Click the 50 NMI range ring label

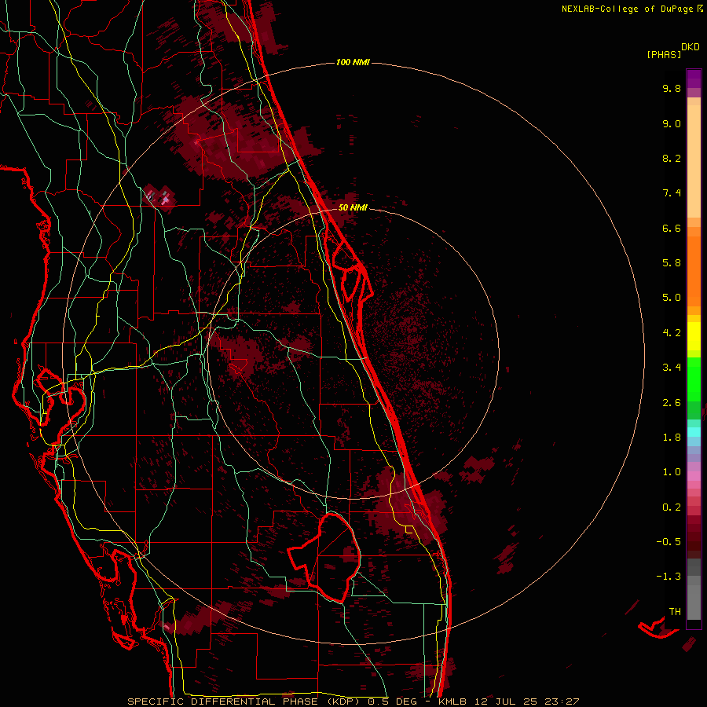353,207
